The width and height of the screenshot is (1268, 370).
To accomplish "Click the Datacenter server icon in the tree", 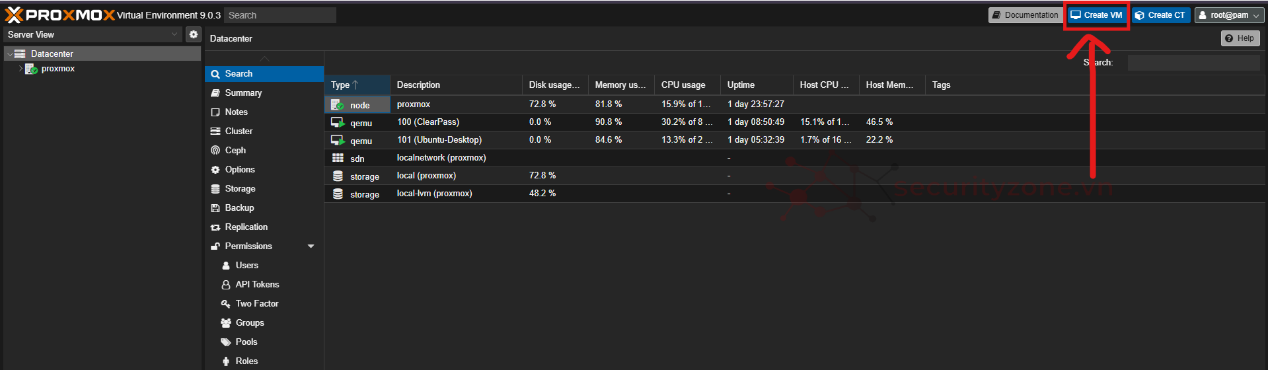I will [x=20, y=54].
